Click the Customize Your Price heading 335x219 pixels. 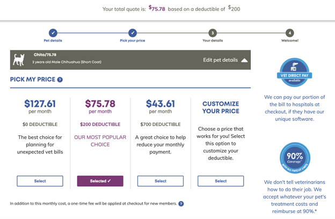point(221,107)
